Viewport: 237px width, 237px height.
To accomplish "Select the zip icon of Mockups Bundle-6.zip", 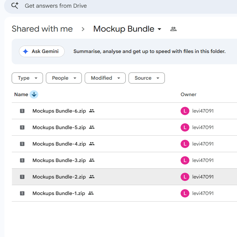I will tap(22, 111).
